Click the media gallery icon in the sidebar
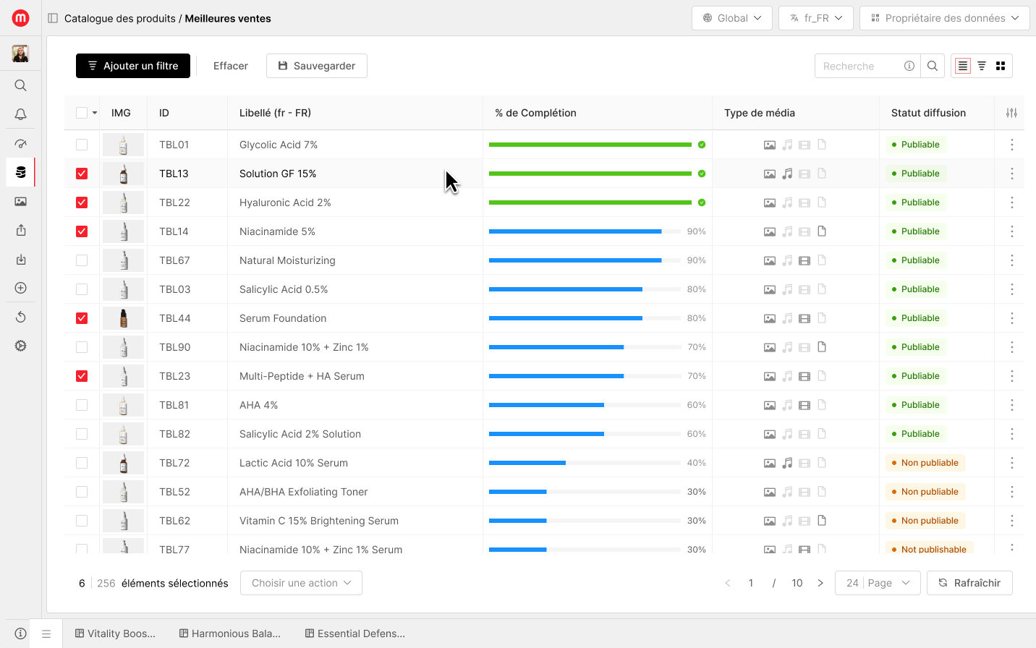The height and width of the screenshot is (648, 1036). (x=20, y=202)
